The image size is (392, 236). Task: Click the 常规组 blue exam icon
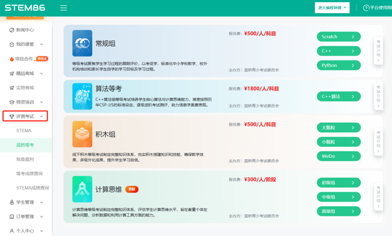point(82,43)
